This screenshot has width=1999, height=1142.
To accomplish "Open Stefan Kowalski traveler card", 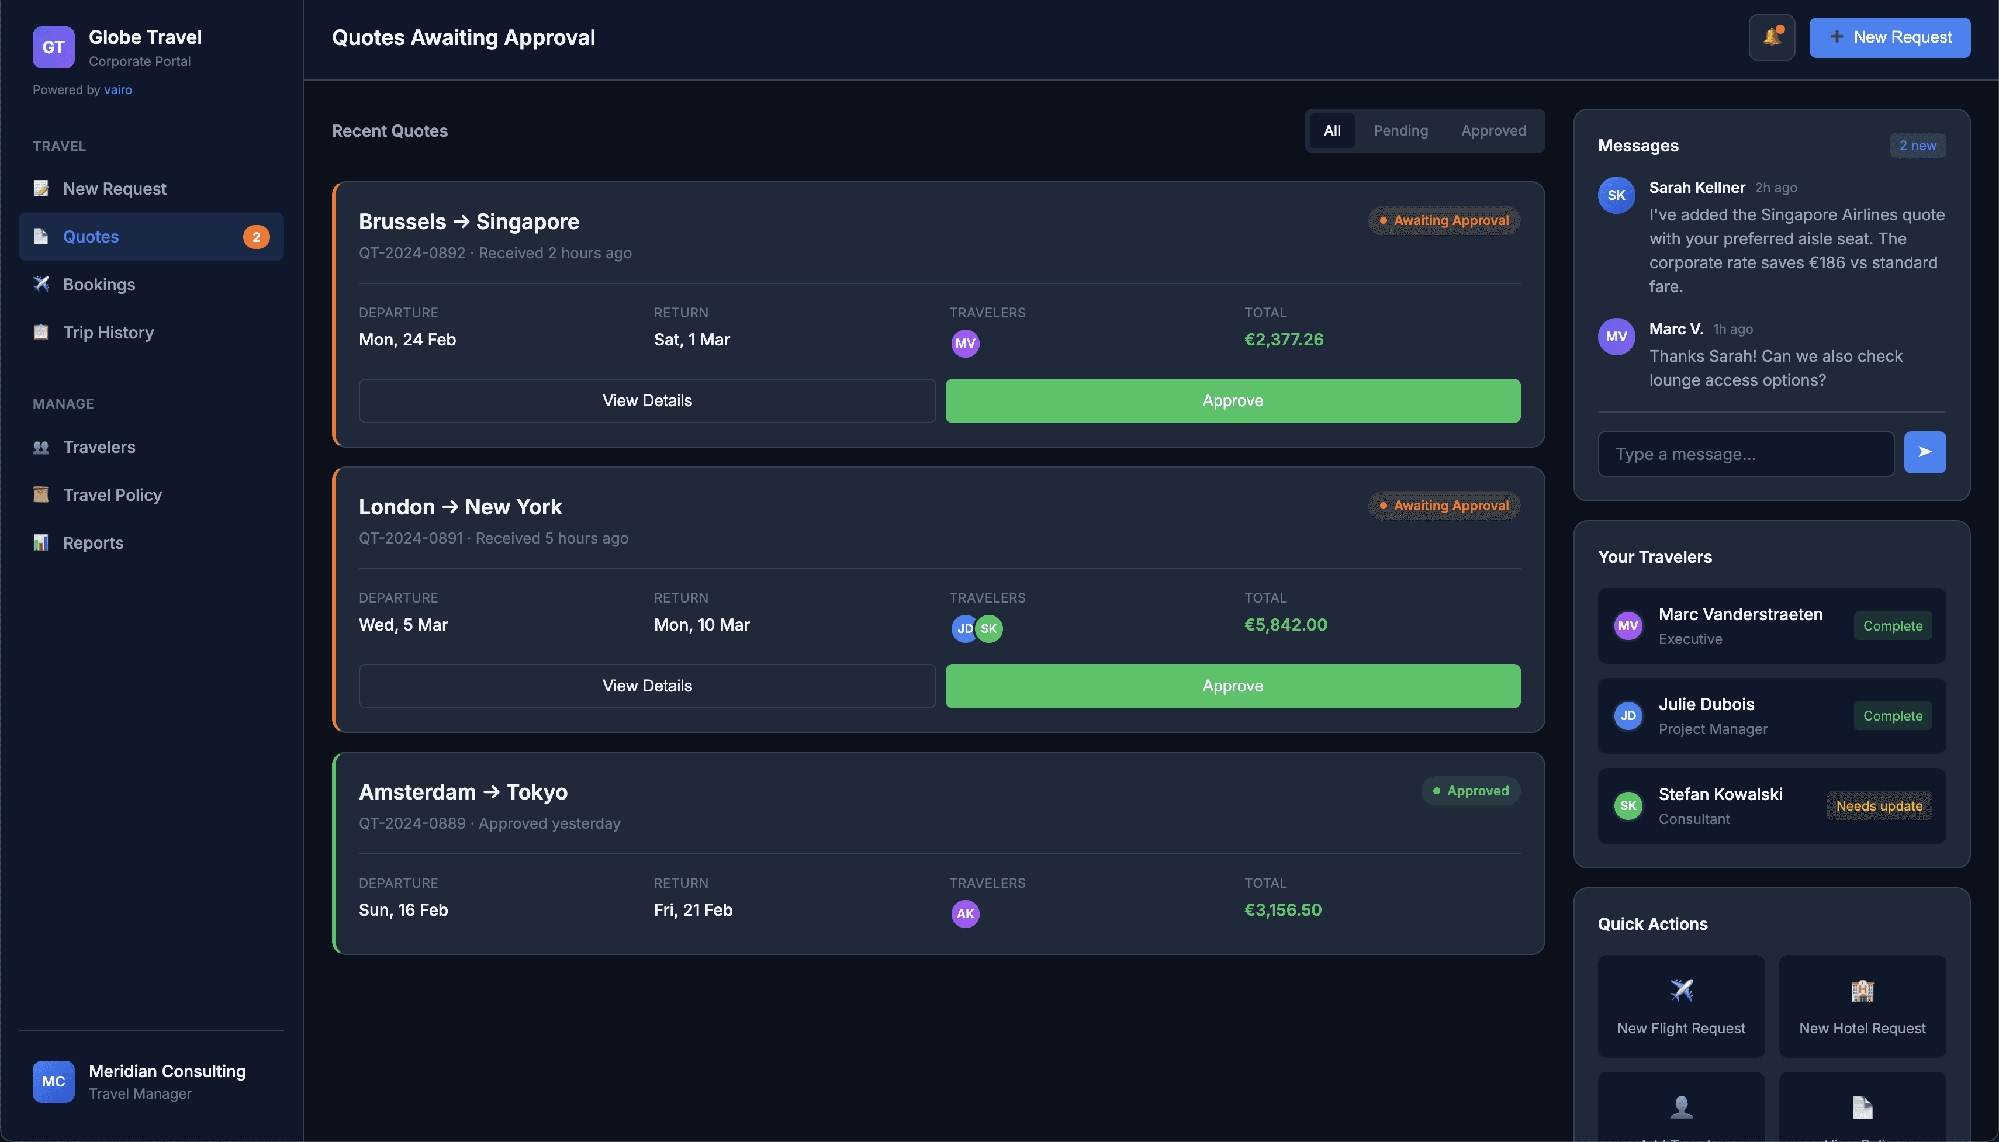I will coord(1771,805).
